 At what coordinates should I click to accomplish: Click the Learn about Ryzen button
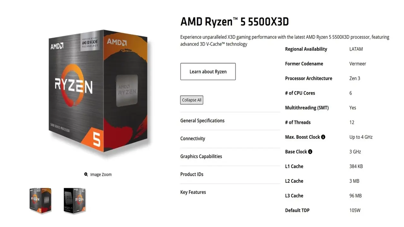click(208, 72)
